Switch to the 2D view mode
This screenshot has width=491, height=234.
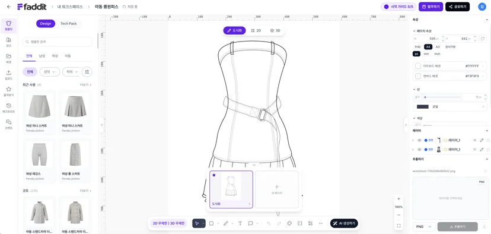[256, 30]
